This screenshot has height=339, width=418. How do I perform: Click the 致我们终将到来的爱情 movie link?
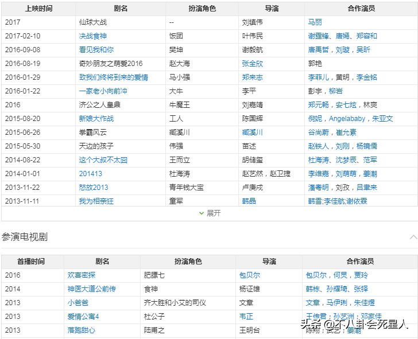113,77
